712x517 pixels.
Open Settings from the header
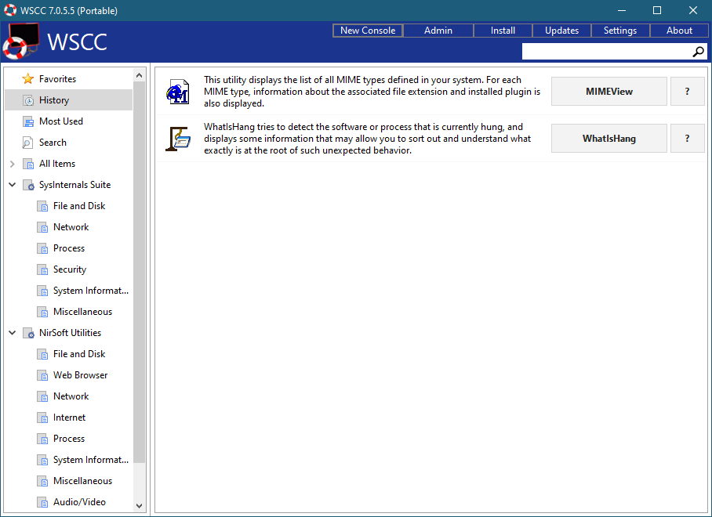(x=620, y=31)
